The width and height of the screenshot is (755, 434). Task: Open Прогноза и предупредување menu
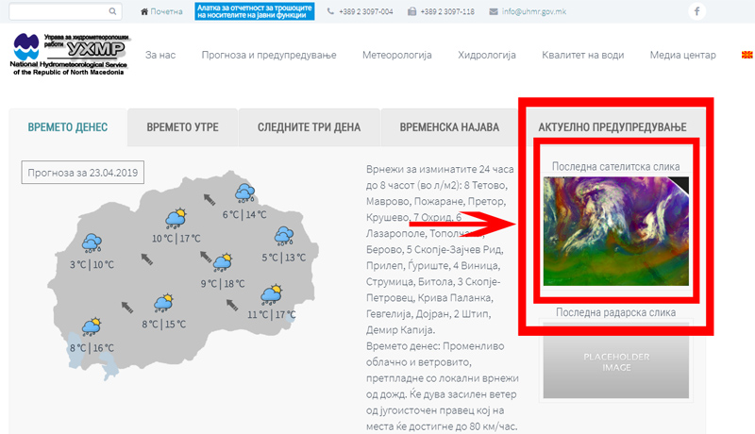pyautogui.click(x=269, y=55)
